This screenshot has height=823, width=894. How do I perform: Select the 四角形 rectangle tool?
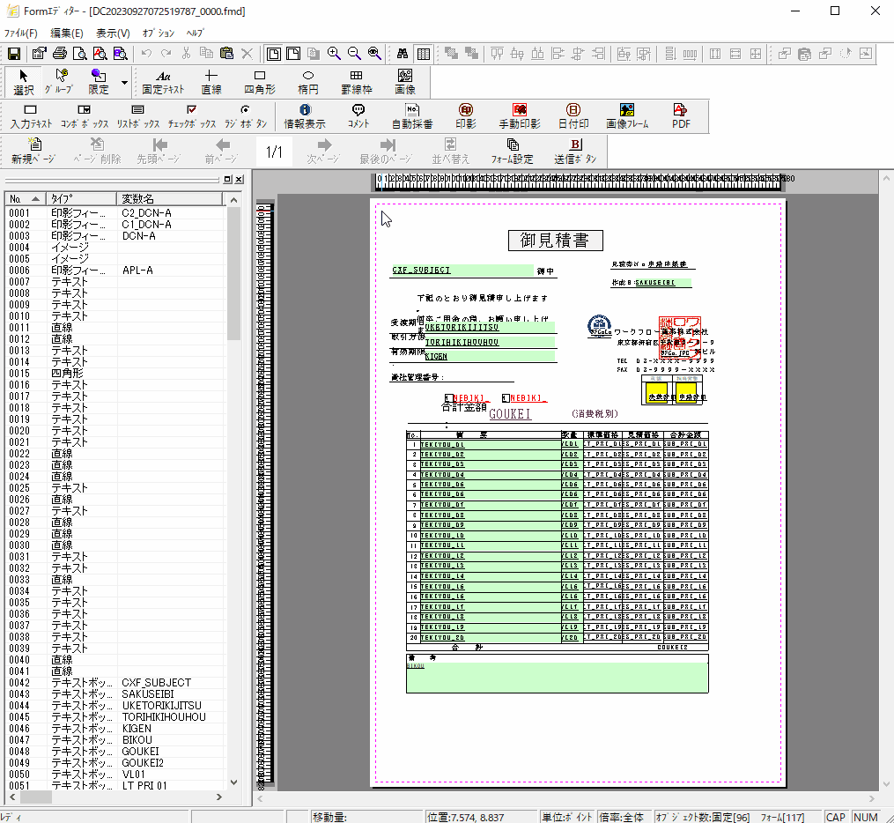point(260,82)
